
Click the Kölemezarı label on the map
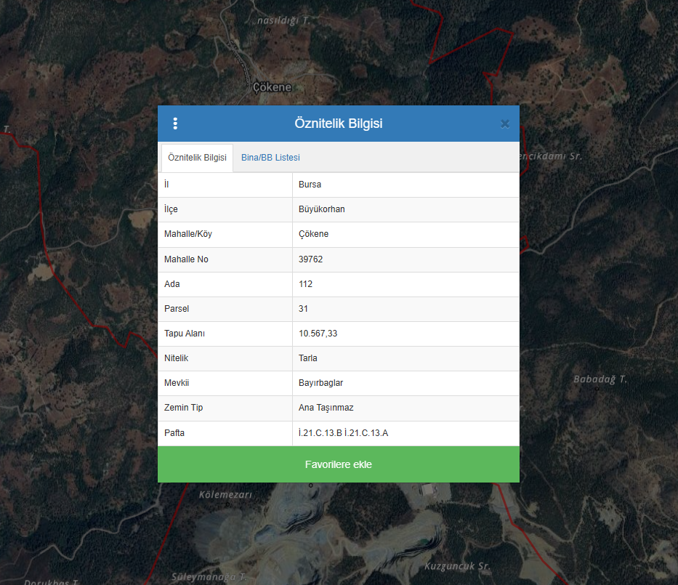tap(225, 495)
